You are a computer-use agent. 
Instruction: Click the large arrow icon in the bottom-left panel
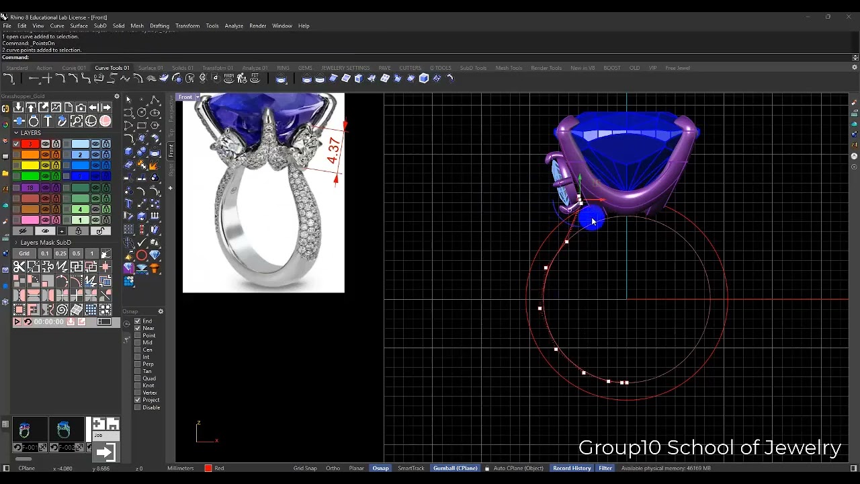(105, 452)
